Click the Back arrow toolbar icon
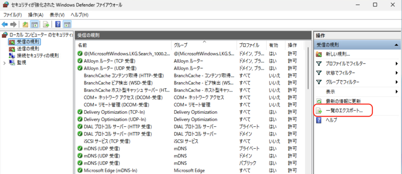Screen dimensions: 402x174 pyautogui.click(x=5, y=24)
